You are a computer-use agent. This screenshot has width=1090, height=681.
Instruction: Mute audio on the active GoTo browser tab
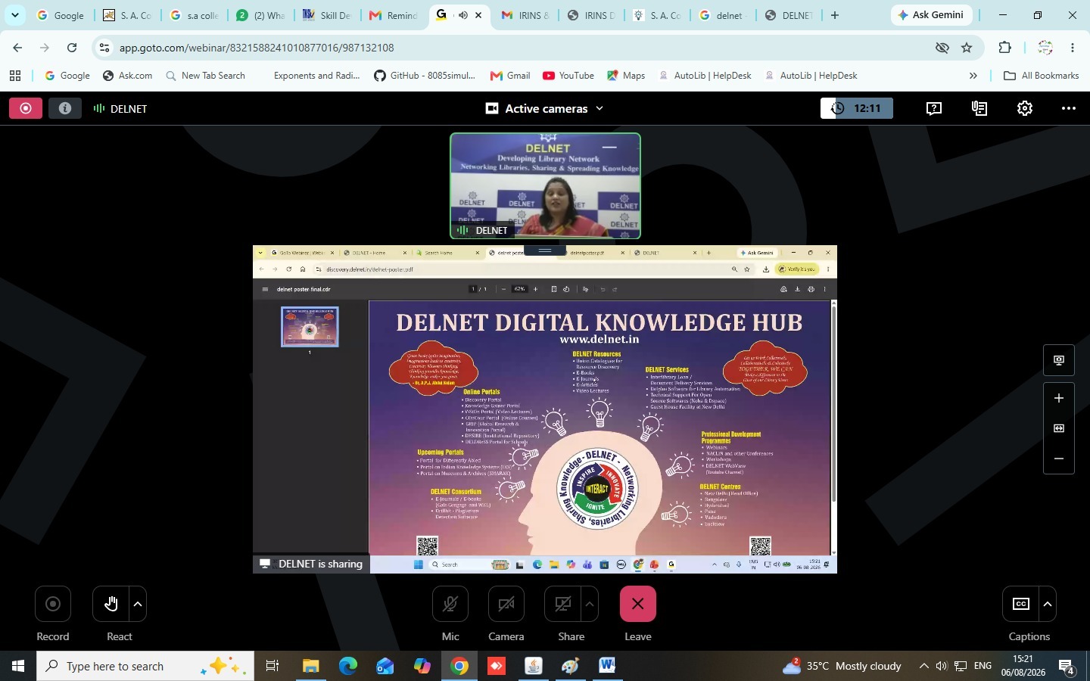[463, 15]
